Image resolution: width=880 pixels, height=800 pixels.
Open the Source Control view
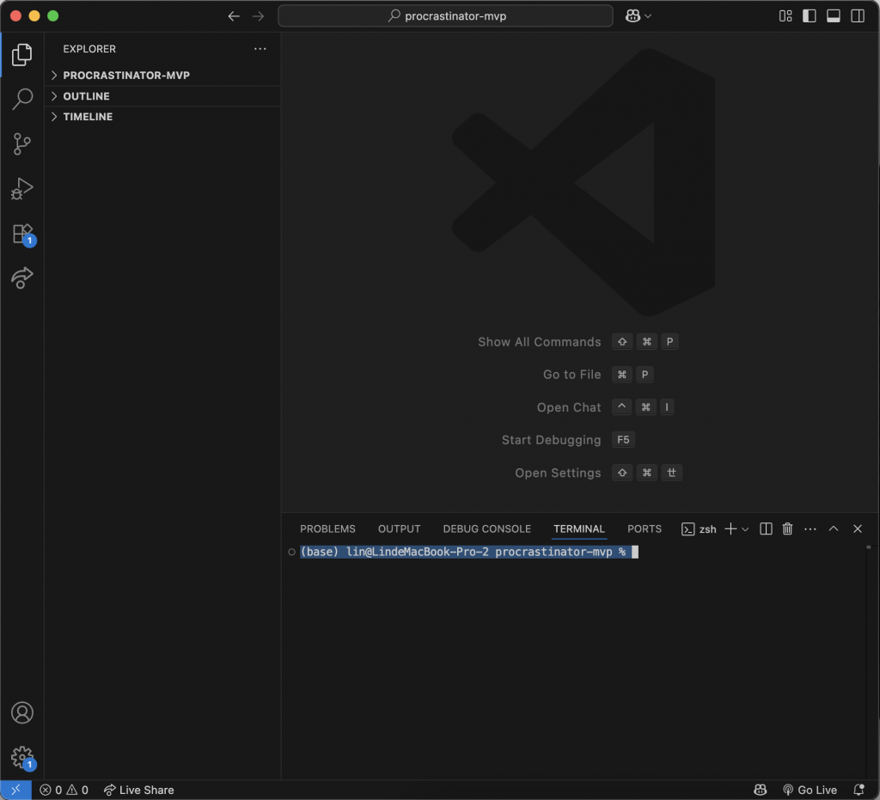point(21,144)
